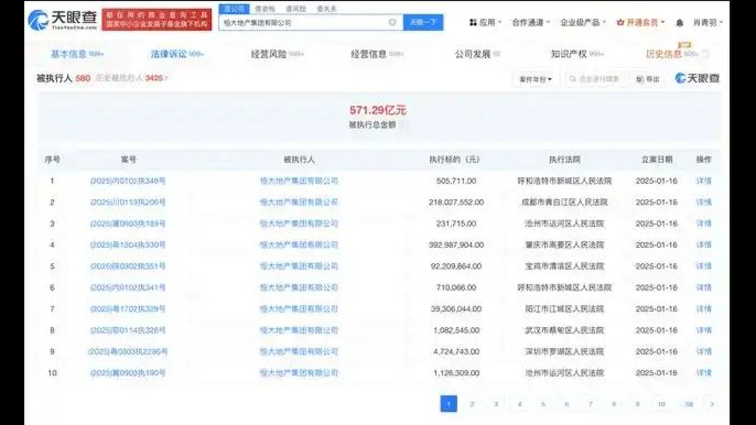Screen dimensions: 756x425
Task: Open the 经营信息 tab
Action: [377, 54]
